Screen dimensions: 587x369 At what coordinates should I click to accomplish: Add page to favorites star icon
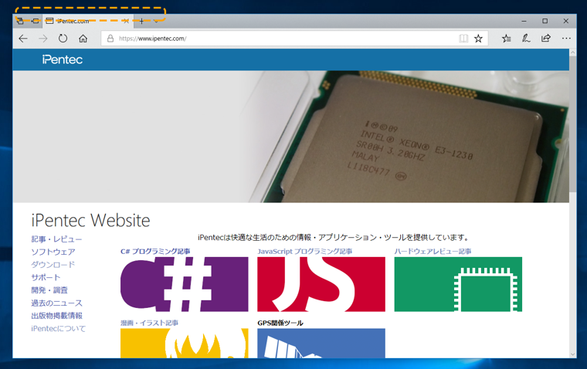(x=478, y=39)
